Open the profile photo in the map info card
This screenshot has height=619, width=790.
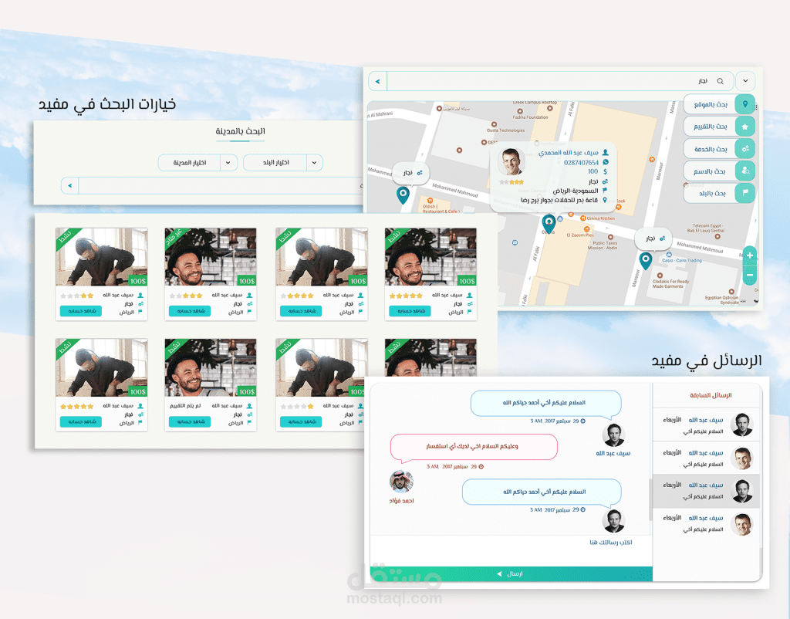[x=511, y=161]
